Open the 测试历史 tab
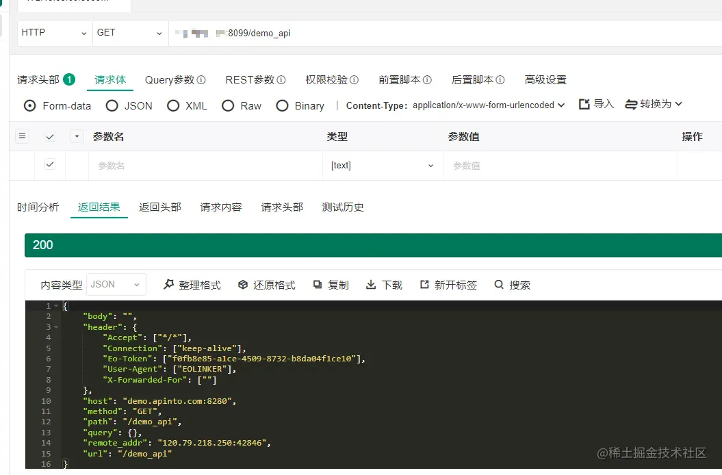 pyautogui.click(x=343, y=207)
